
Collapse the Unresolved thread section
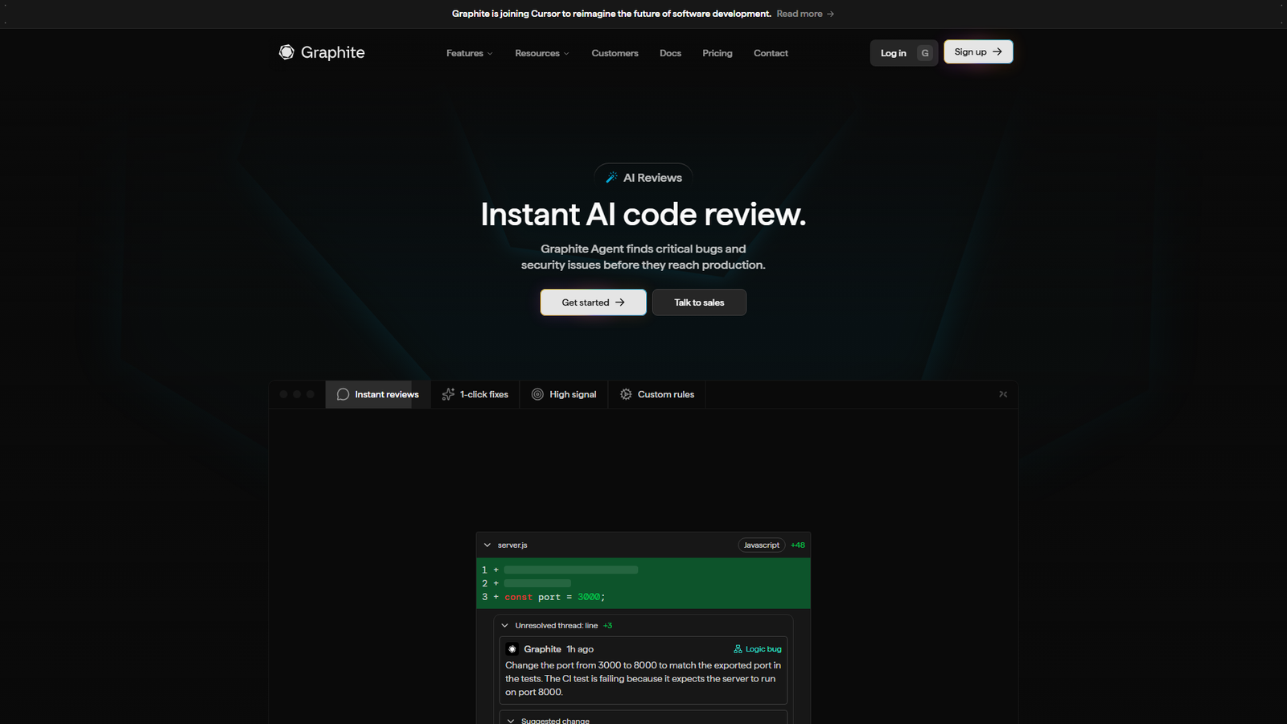pyautogui.click(x=505, y=626)
